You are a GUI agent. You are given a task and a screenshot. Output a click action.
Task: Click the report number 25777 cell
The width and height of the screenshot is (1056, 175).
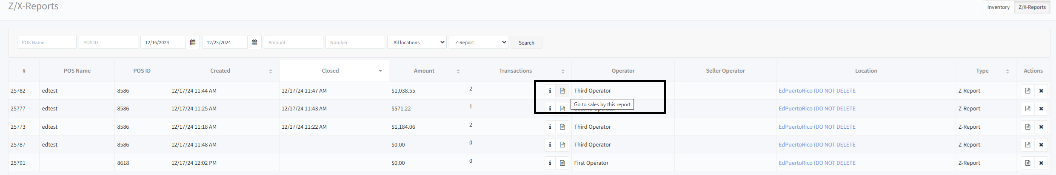(24, 108)
